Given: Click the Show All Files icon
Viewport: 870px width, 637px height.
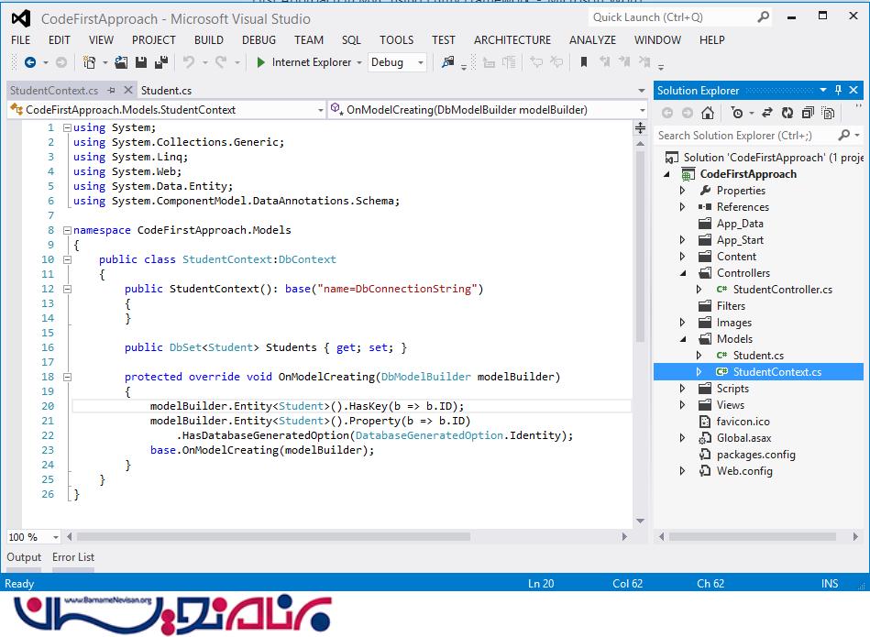Looking at the screenshot, I should point(828,113).
